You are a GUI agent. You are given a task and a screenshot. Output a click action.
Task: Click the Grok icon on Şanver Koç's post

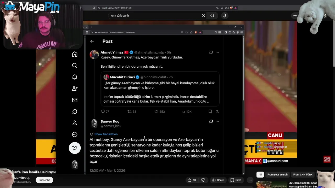[x=211, y=121]
